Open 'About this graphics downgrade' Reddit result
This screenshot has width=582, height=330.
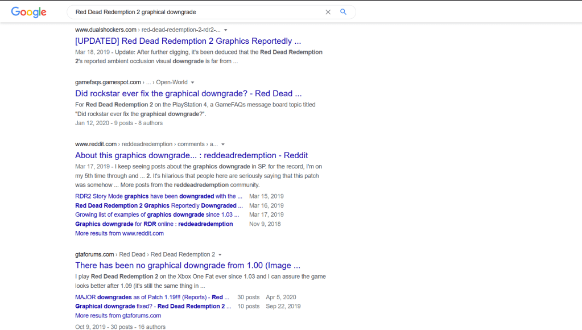coord(191,155)
